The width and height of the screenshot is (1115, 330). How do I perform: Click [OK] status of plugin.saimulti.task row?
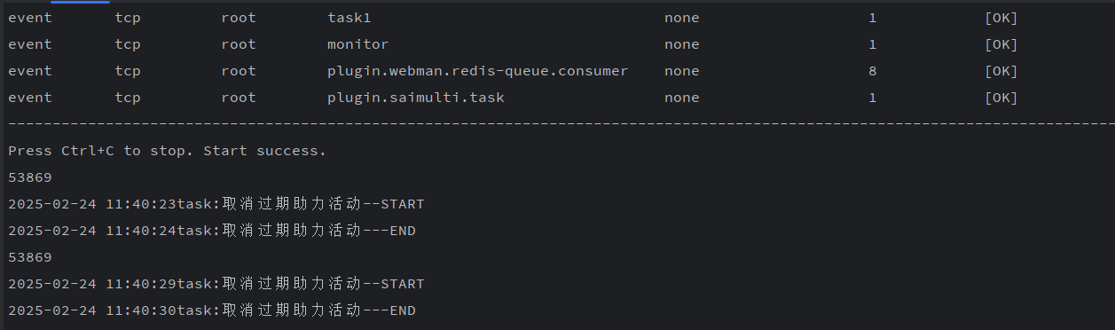(x=1001, y=98)
